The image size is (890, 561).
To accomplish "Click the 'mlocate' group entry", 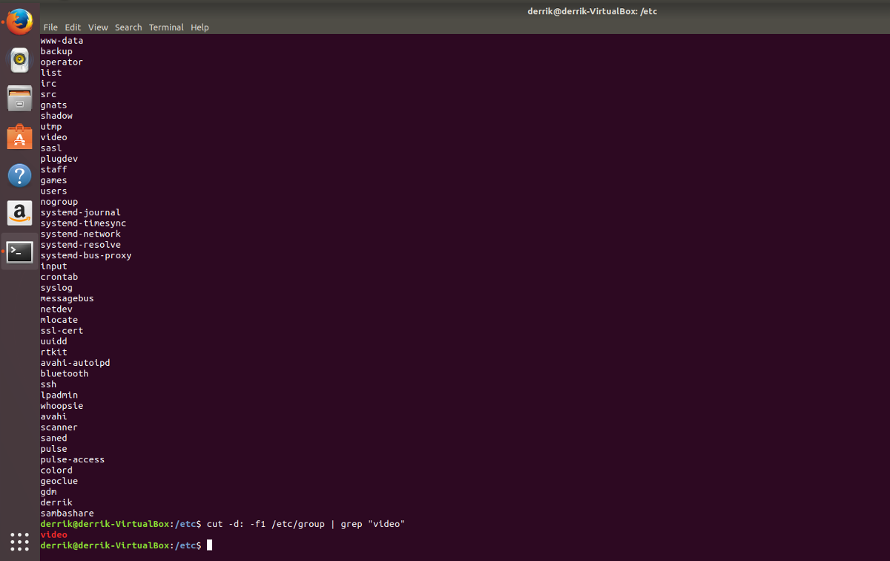I will point(59,321).
